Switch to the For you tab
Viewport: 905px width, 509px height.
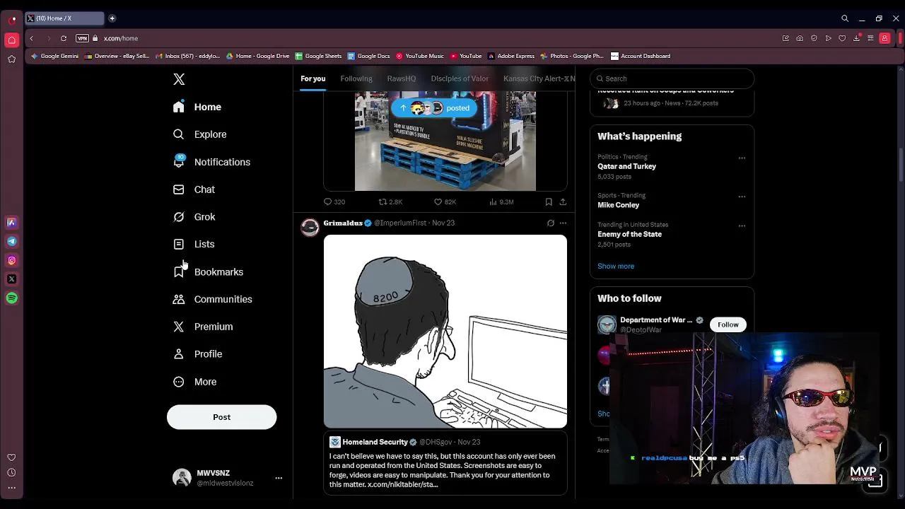(313, 78)
